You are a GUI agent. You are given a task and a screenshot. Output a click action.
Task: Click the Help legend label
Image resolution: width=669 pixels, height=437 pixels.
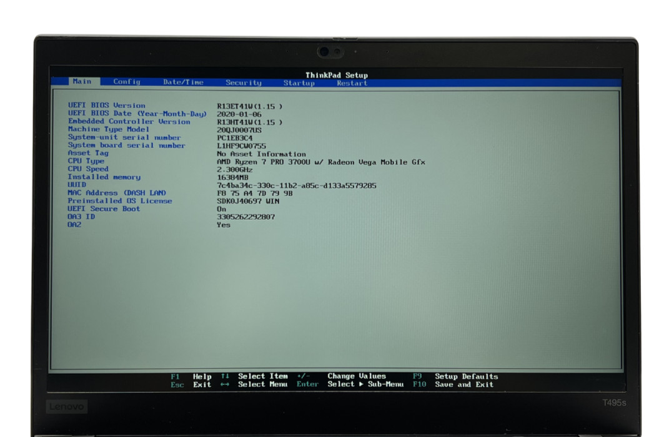pyautogui.click(x=202, y=376)
